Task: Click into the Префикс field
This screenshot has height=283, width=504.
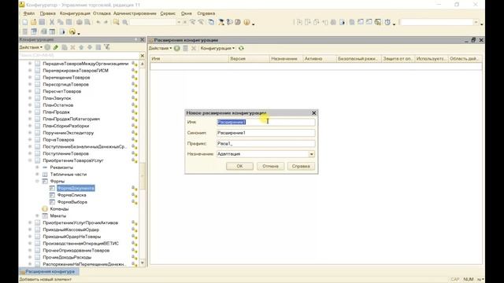Action: coord(266,143)
